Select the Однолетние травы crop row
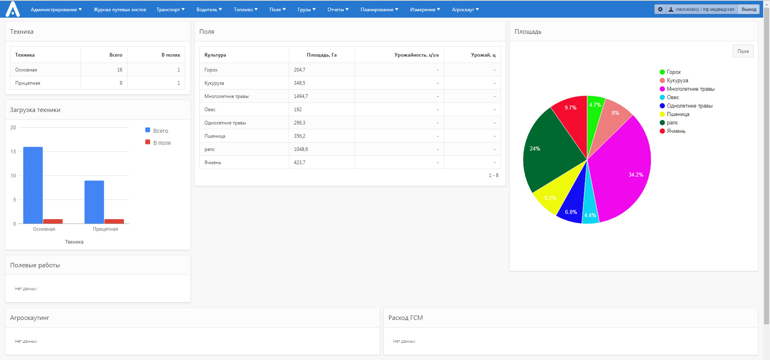This screenshot has width=770, height=360. 350,123
